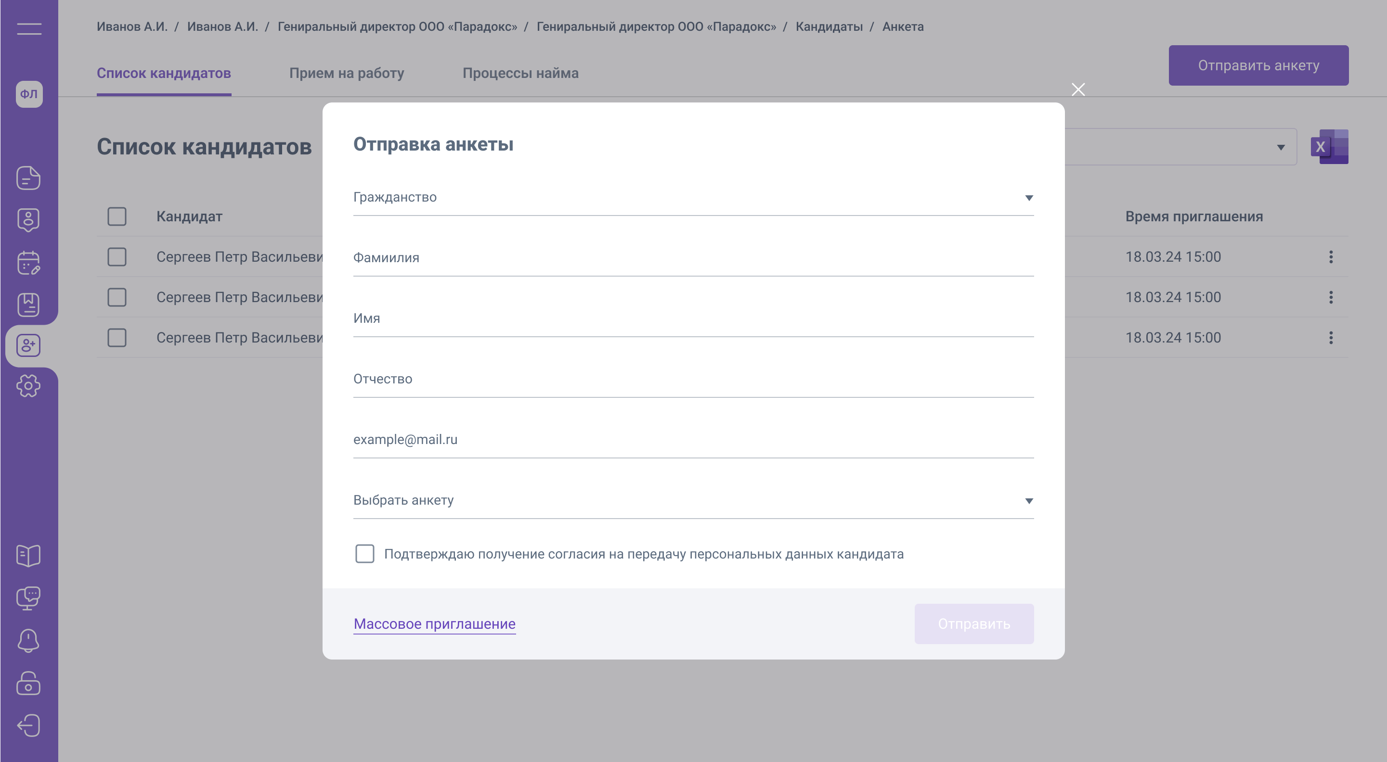Click the lock icon in sidebar
The height and width of the screenshot is (762, 1387).
point(28,684)
